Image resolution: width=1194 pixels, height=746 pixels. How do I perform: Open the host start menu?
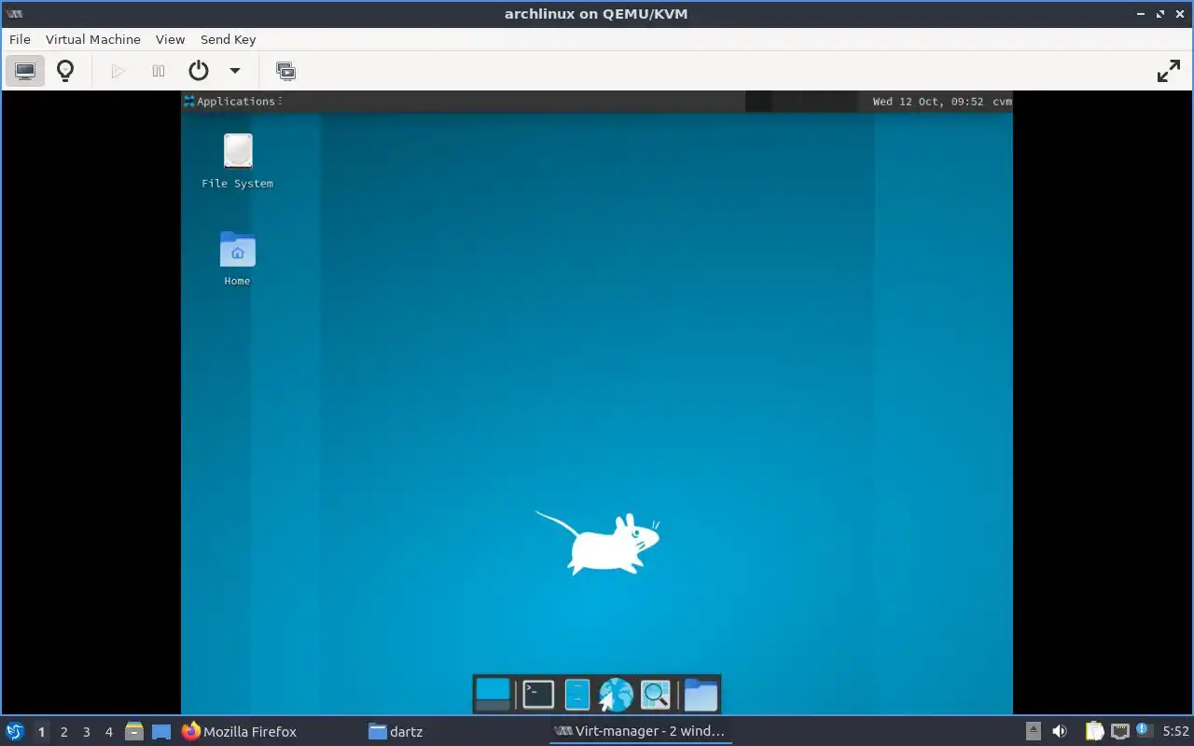(15, 731)
